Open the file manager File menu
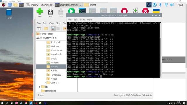 pyautogui.click(x=39, y=23)
